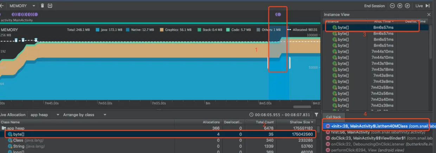Open the Arrange by class dropdown
The height and width of the screenshot is (153, 436).
pyautogui.click(x=84, y=115)
